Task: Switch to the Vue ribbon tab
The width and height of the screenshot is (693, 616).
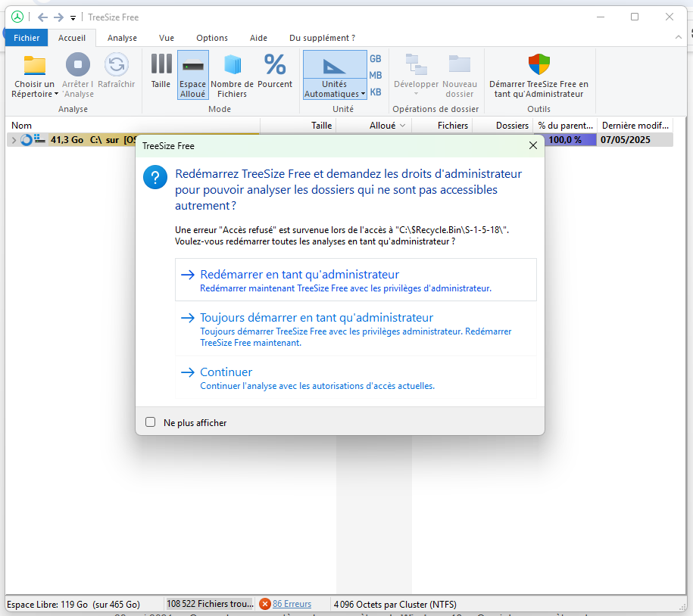Action: click(x=167, y=38)
